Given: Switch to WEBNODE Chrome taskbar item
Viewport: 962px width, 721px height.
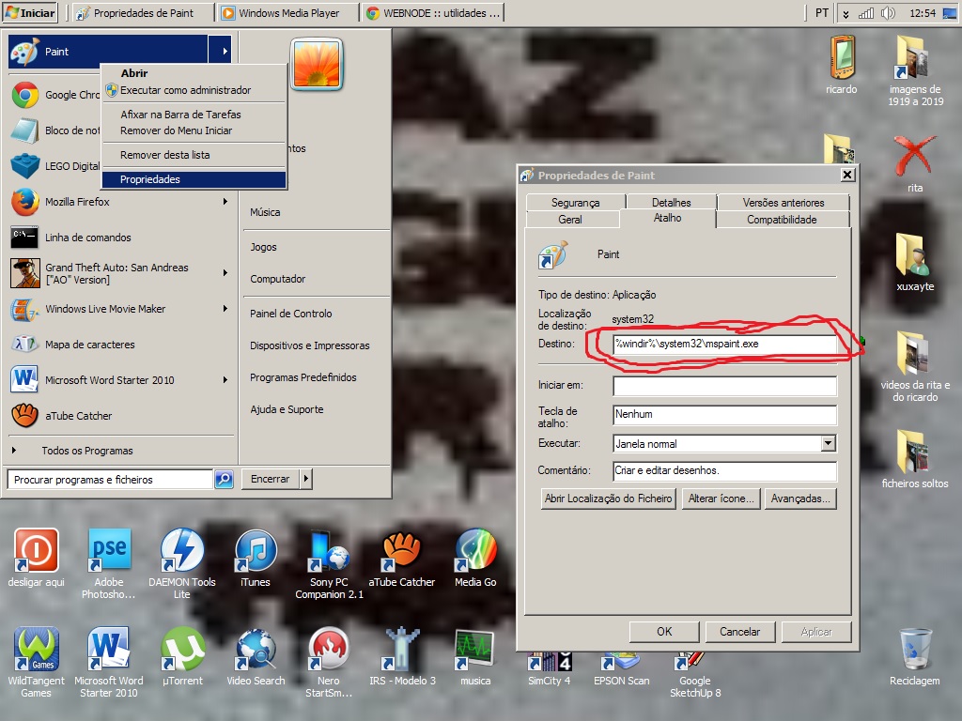Looking at the screenshot, I should point(433,13).
